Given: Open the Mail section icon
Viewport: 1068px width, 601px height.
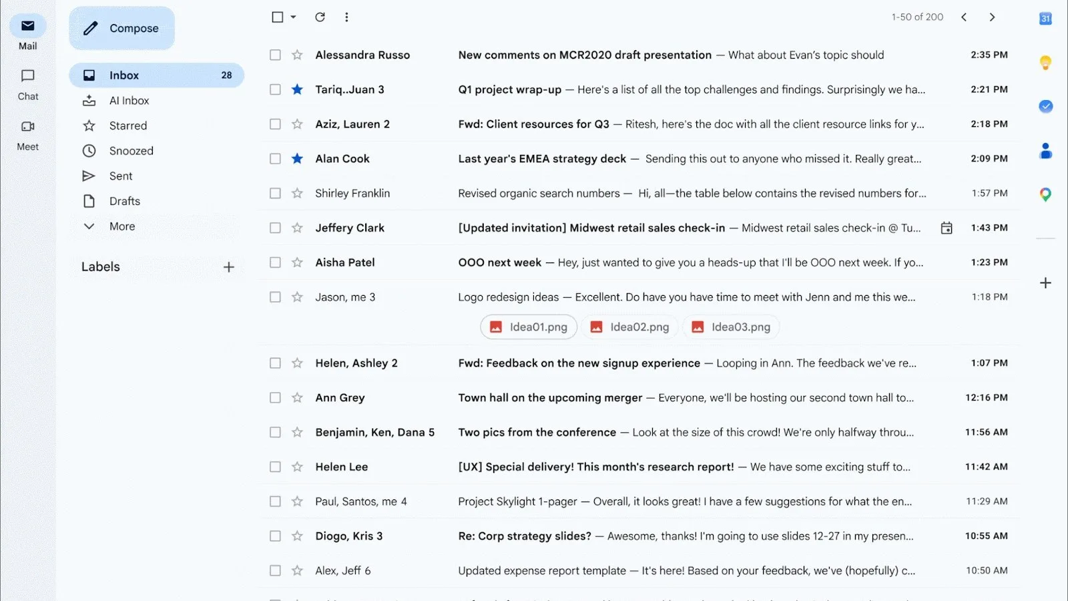Looking at the screenshot, I should point(27,26).
